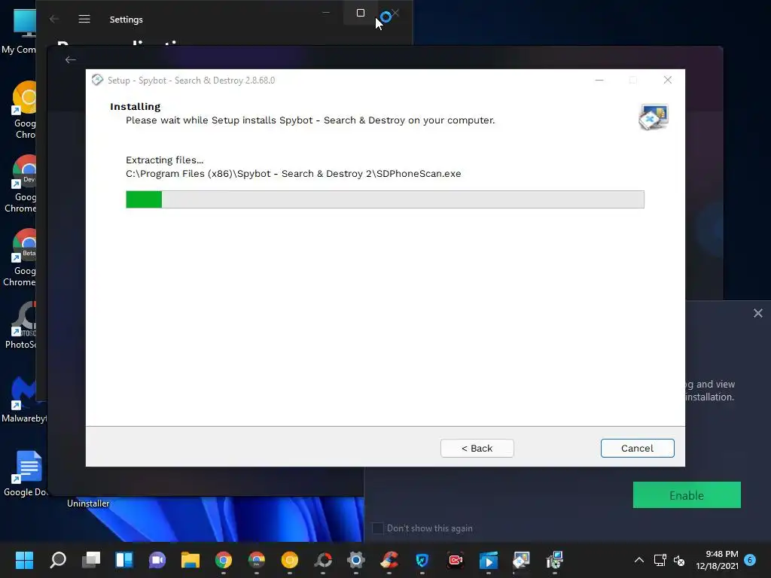Open Google Docs desktop shortcut
Image resolution: width=771 pixels, height=578 pixels.
(x=26, y=473)
